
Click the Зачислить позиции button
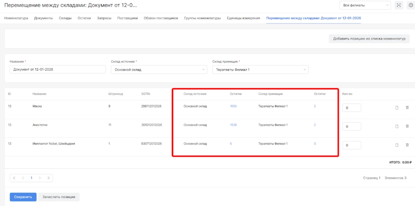click(59, 197)
